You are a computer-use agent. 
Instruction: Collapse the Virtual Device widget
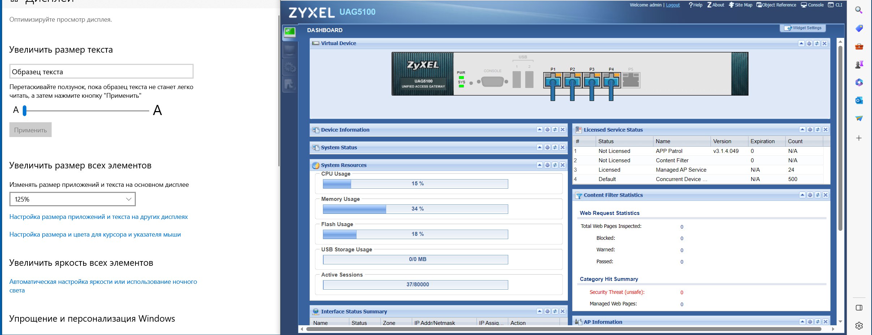coord(801,44)
